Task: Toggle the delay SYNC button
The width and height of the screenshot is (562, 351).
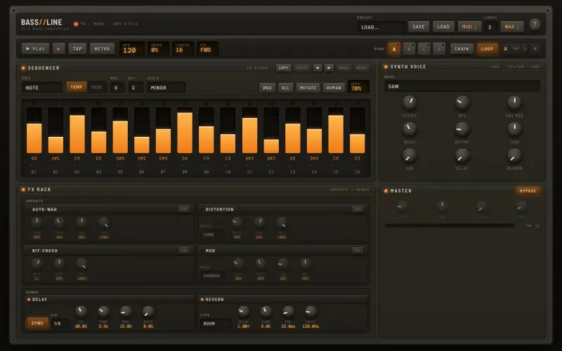Action: [x=37, y=323]
